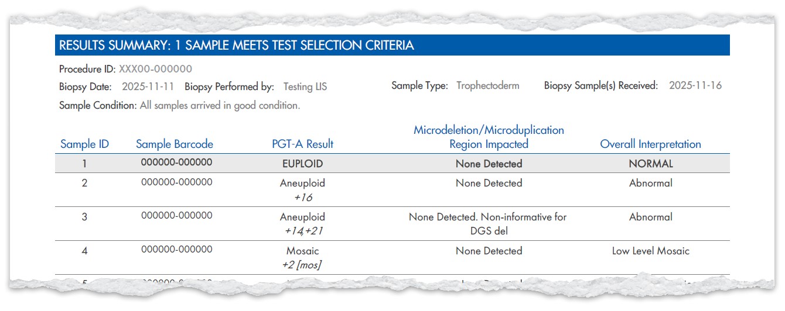
Task: Click the Biopsy Sample(s) Received date 2025-11-16
Action: click(695, 85)
